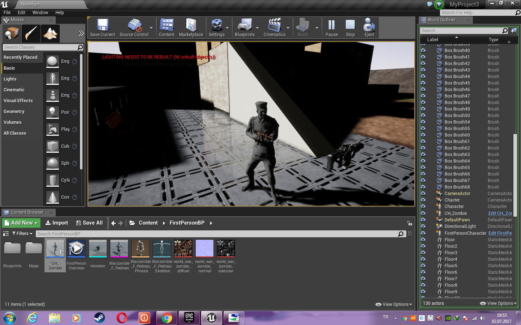Click the Save Current toolbar icon
The image size is (521, 325).
[102, 28]
